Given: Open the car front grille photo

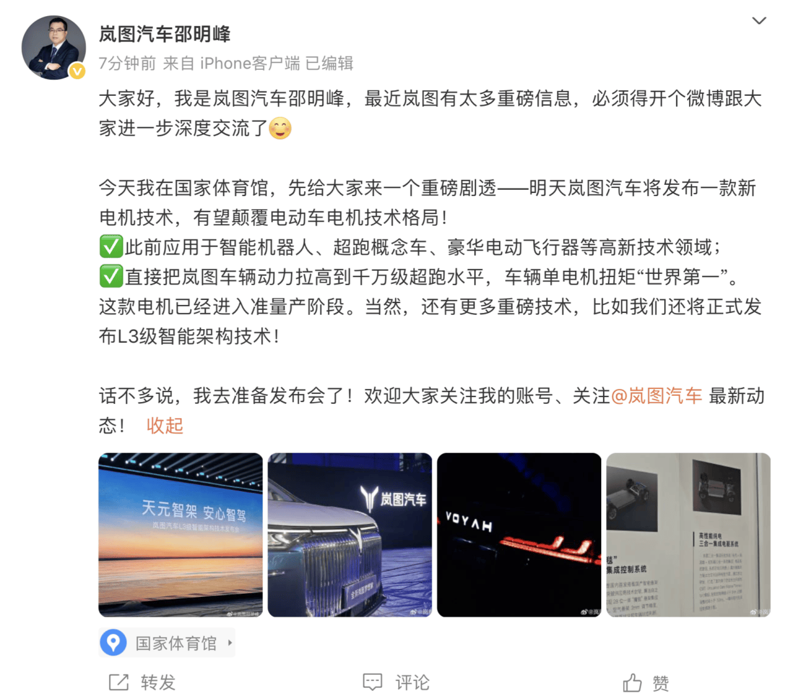Looking at the screenshot, I should point(350,535).
